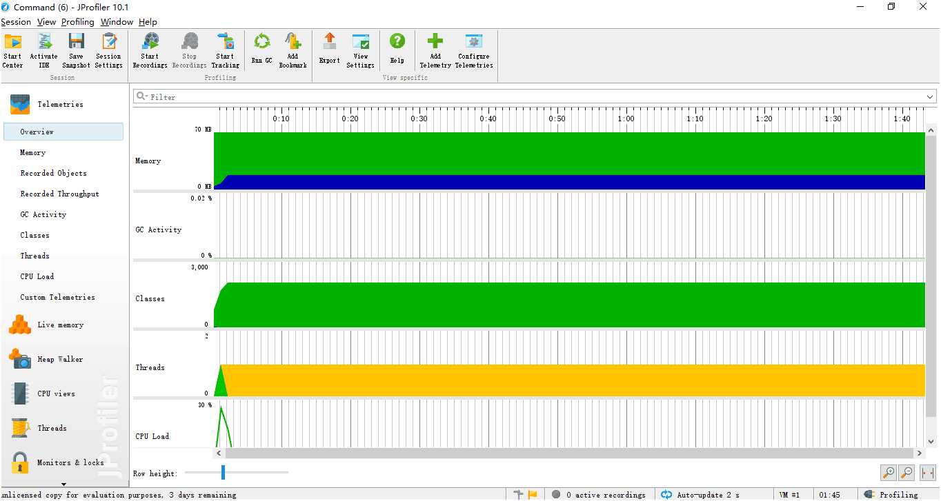941x501 pixels.
Task: Adjust the Row height slider handle
Action: (223, 472)
